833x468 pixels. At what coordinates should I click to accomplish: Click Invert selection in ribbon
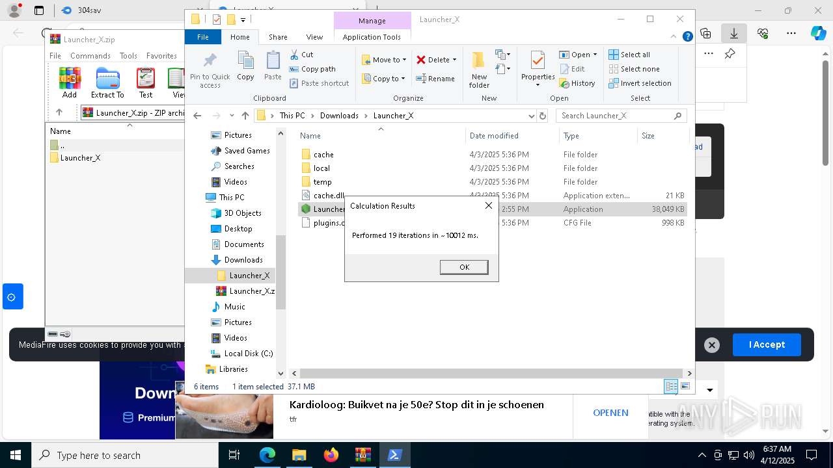click(x=640, y=83)
